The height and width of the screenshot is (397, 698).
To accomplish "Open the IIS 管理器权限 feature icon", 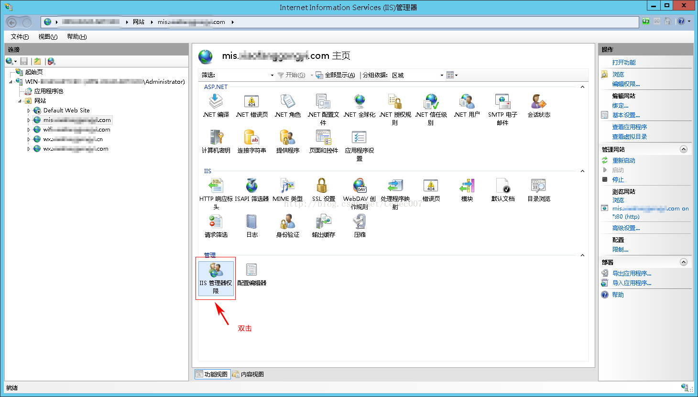I will pyautogui.click(x=216, y=270).
